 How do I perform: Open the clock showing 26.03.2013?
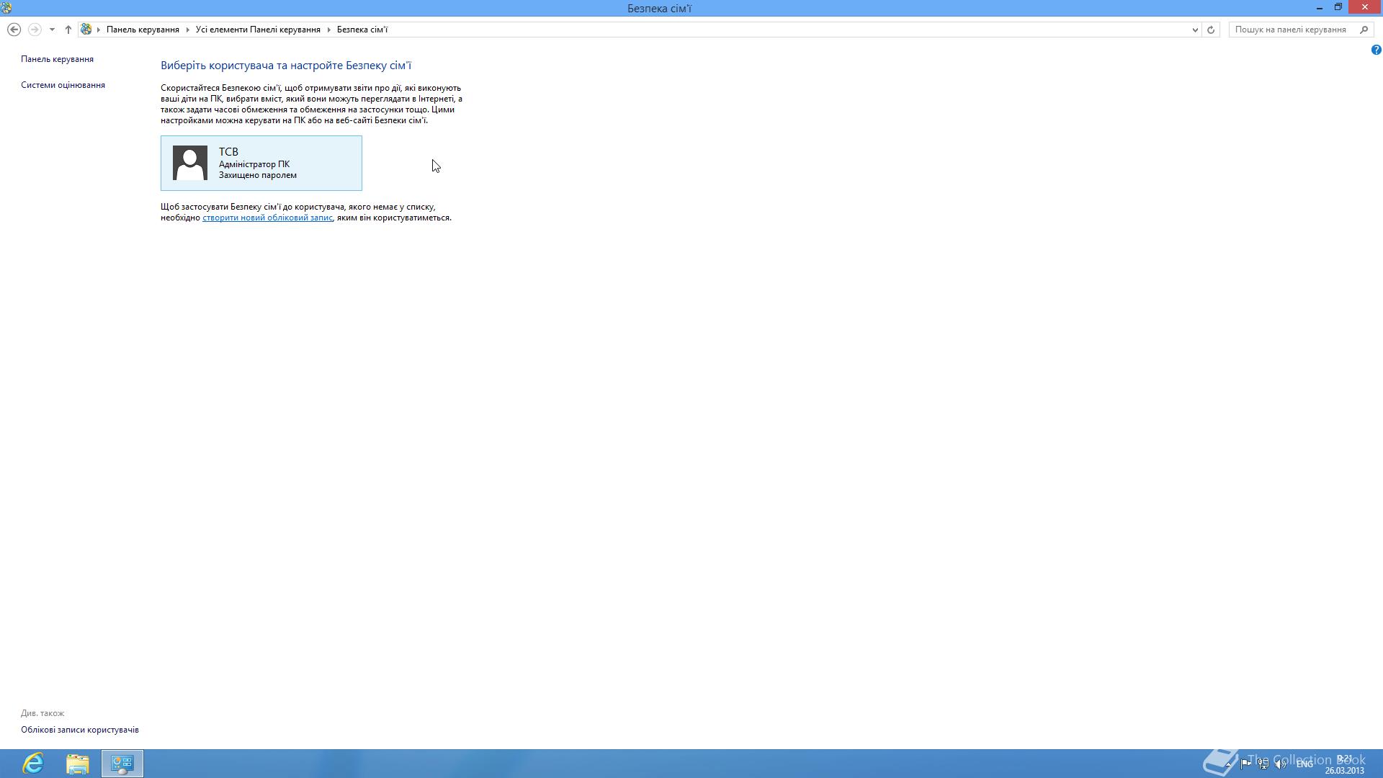1344,764
